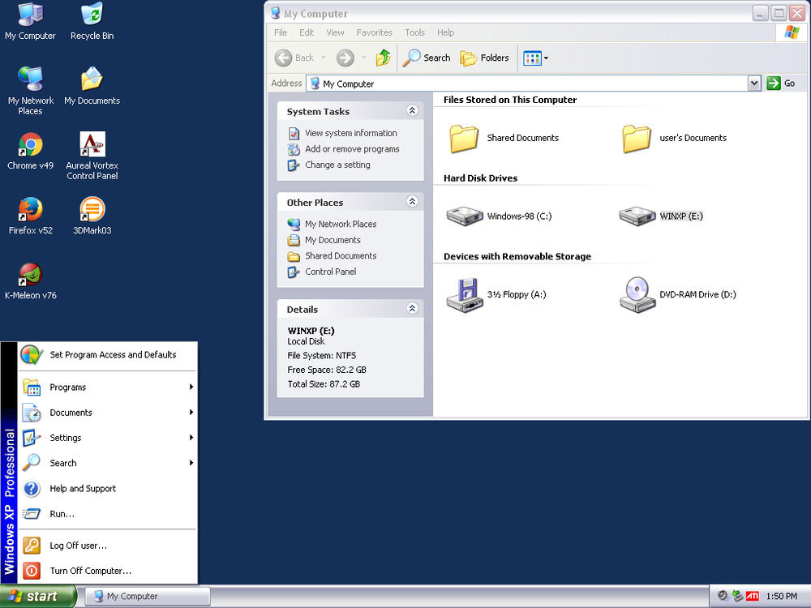
Task: Select the 3½ Floppy (A:) drive icon
Action: coord(464,295)
